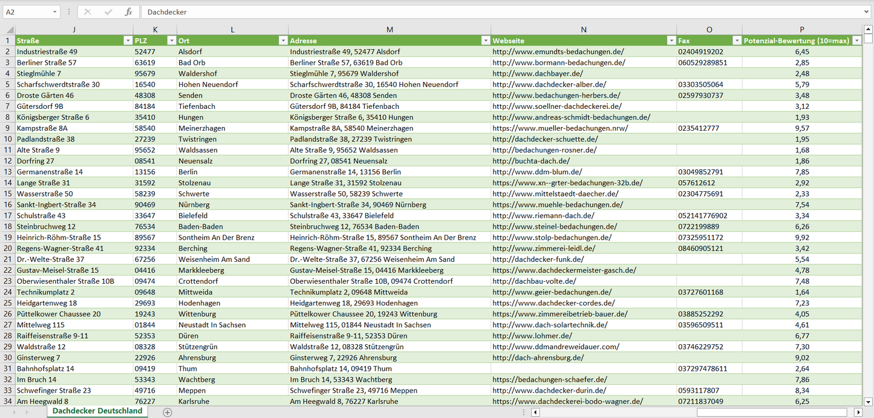This screenshot has height=418, width=874.
Task: Click the Select All corner triangle
Action: (8, 30)
